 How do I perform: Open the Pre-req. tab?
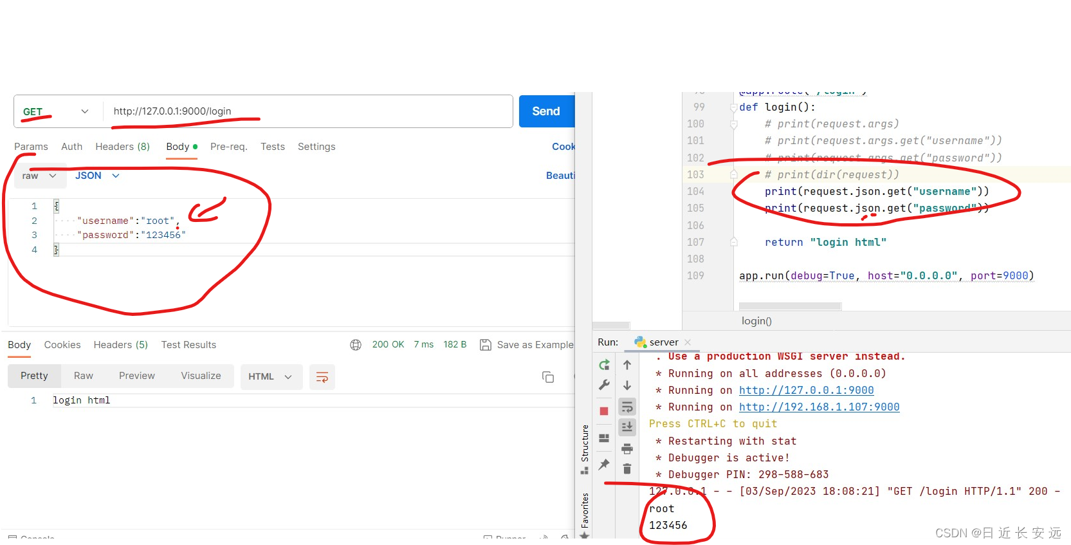[x=228, y=147]
